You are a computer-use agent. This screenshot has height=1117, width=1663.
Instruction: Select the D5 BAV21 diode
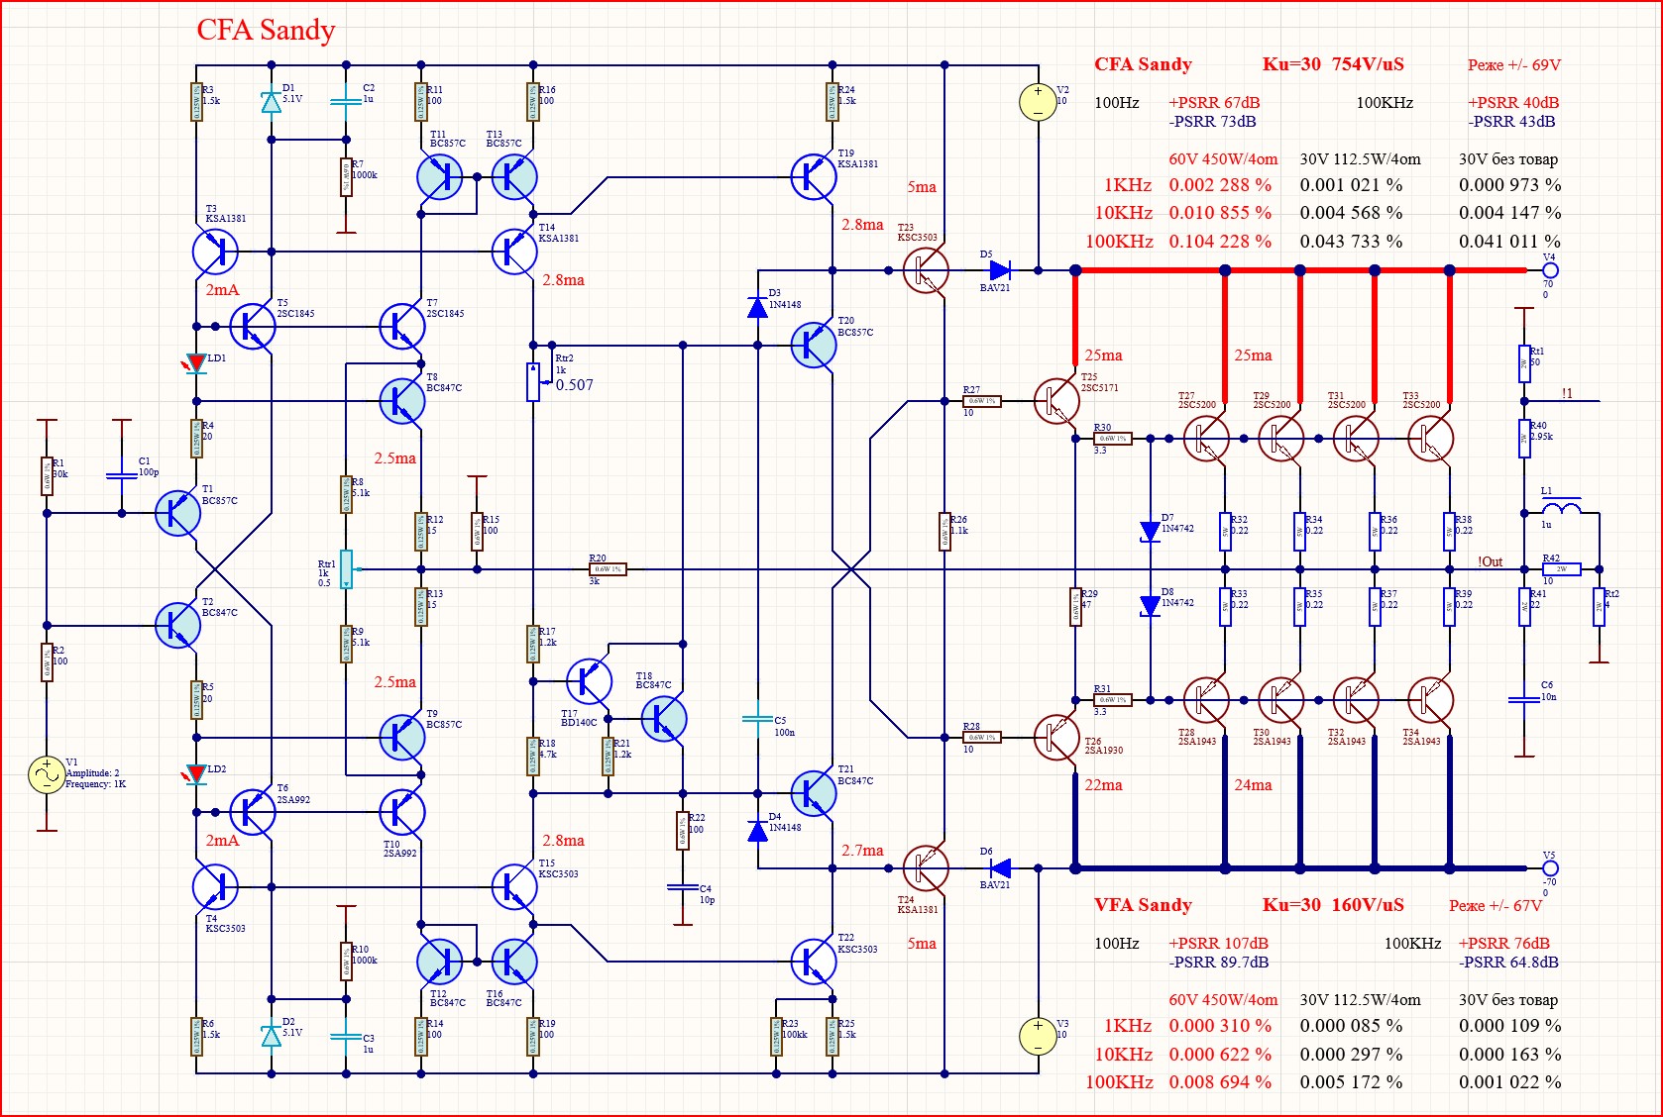[x=1000, y=270]
